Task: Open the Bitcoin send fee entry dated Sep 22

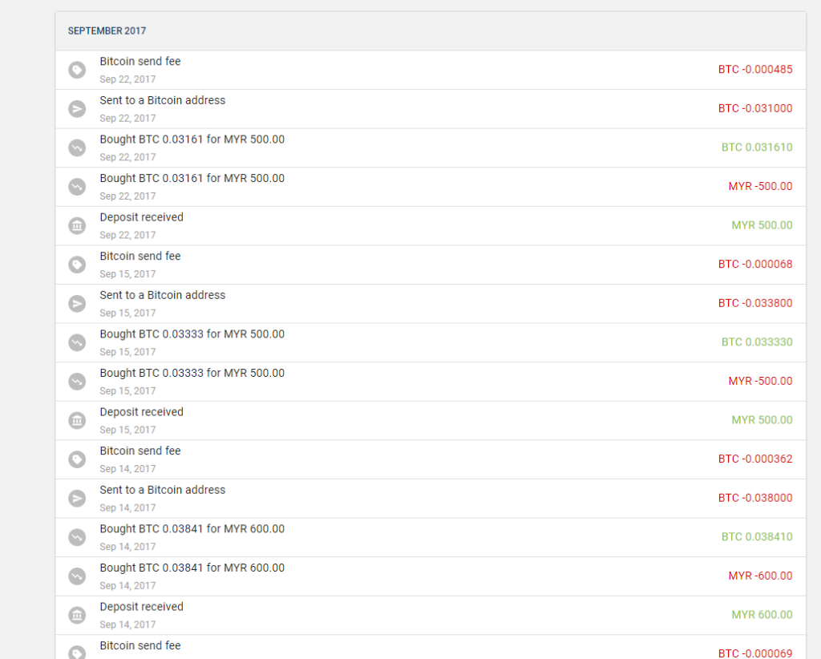Action: point(431,70)
